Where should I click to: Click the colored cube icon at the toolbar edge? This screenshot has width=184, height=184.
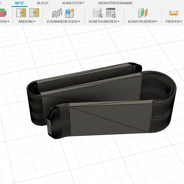3,12
